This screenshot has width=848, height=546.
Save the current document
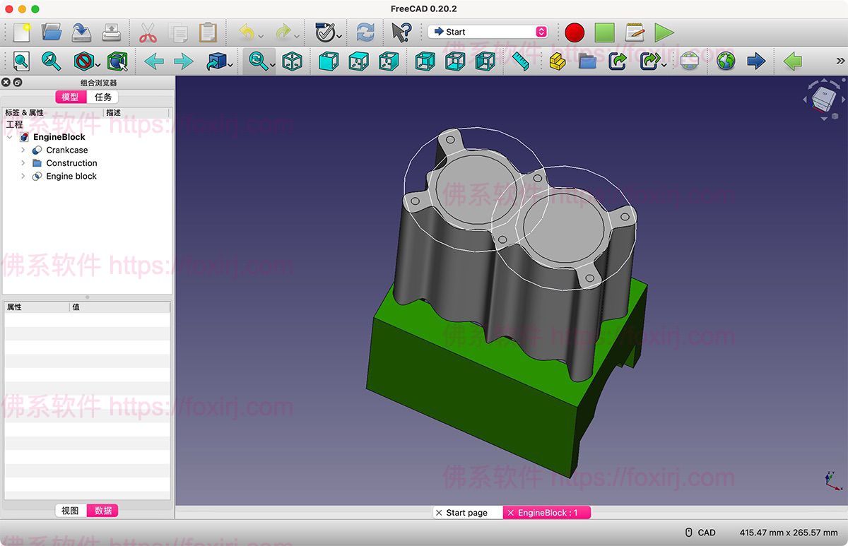click(80, 32)
